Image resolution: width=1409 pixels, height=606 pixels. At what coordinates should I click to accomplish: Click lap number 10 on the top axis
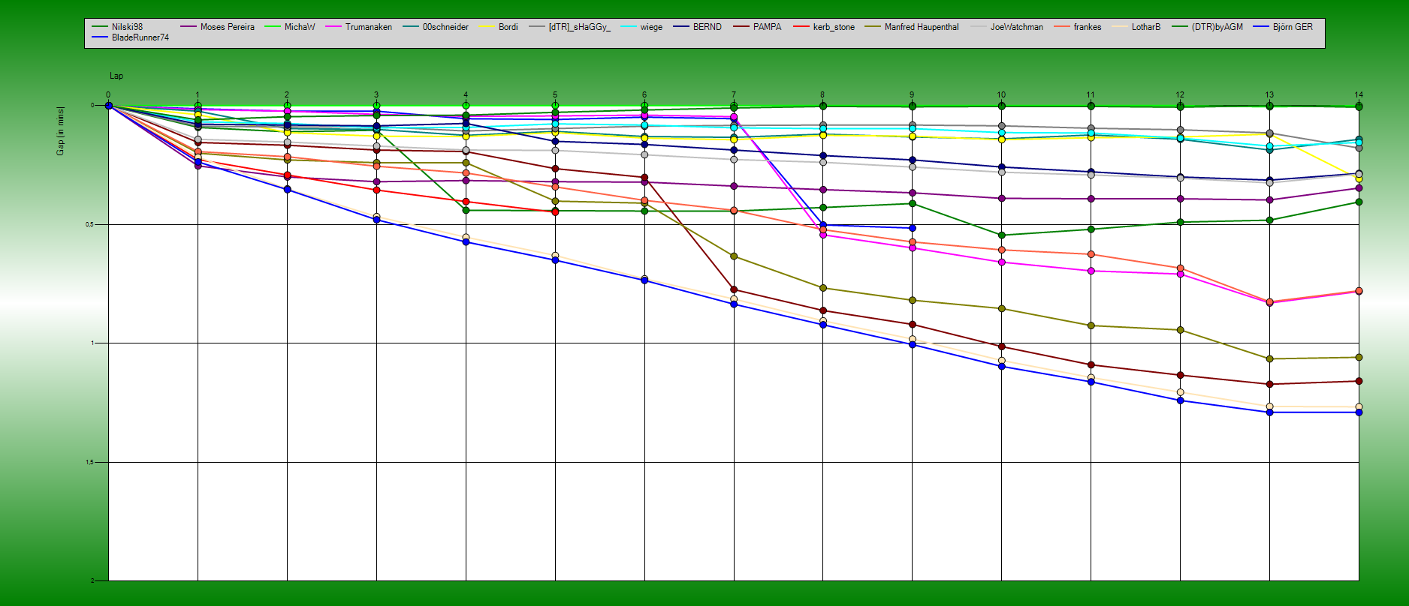point(1001,95)
